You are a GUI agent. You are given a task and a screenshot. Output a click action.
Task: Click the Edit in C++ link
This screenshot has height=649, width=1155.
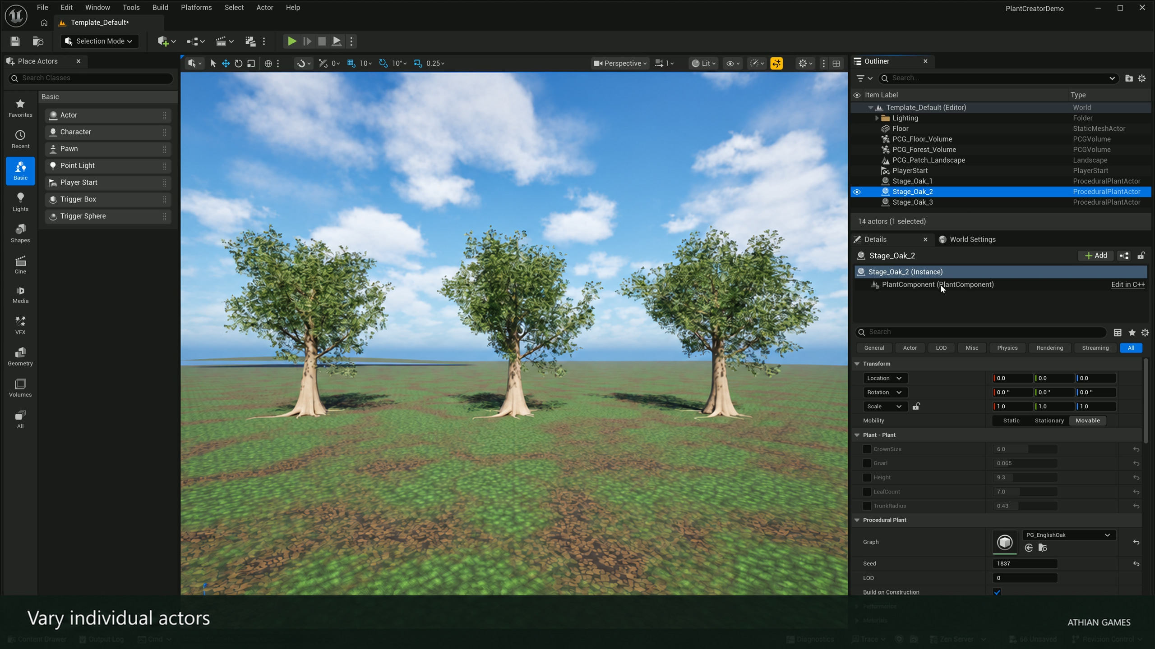pos(1128,284)
